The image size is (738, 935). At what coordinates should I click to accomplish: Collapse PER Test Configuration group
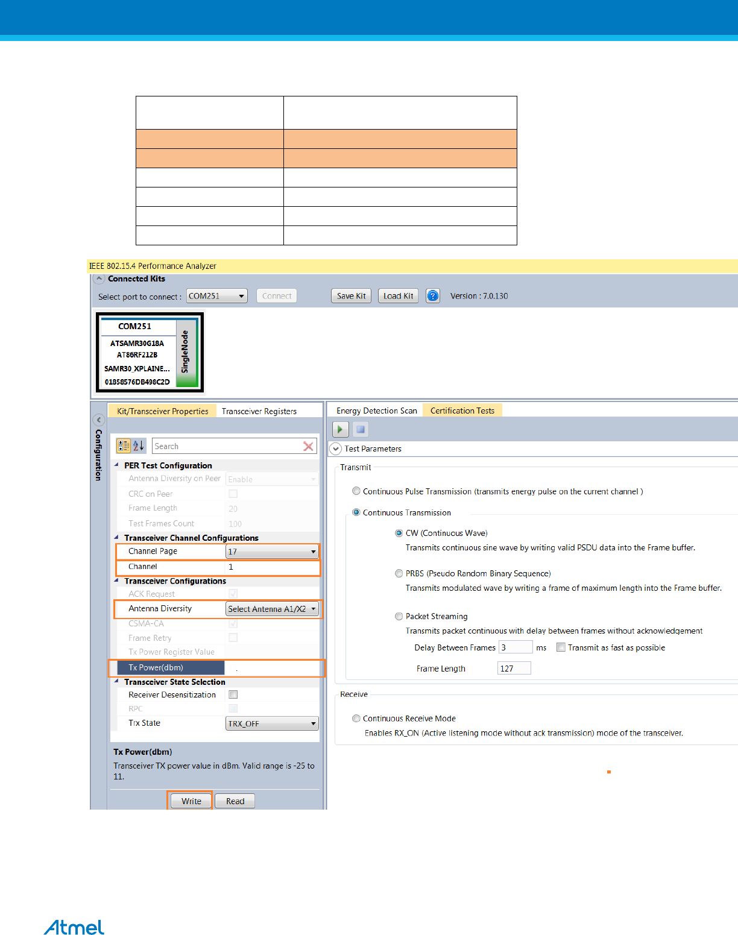coord(117,465)
